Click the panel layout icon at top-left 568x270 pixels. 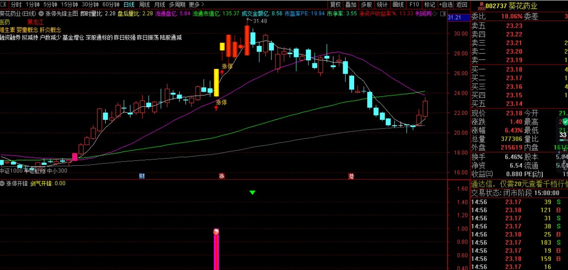(4, 5)
